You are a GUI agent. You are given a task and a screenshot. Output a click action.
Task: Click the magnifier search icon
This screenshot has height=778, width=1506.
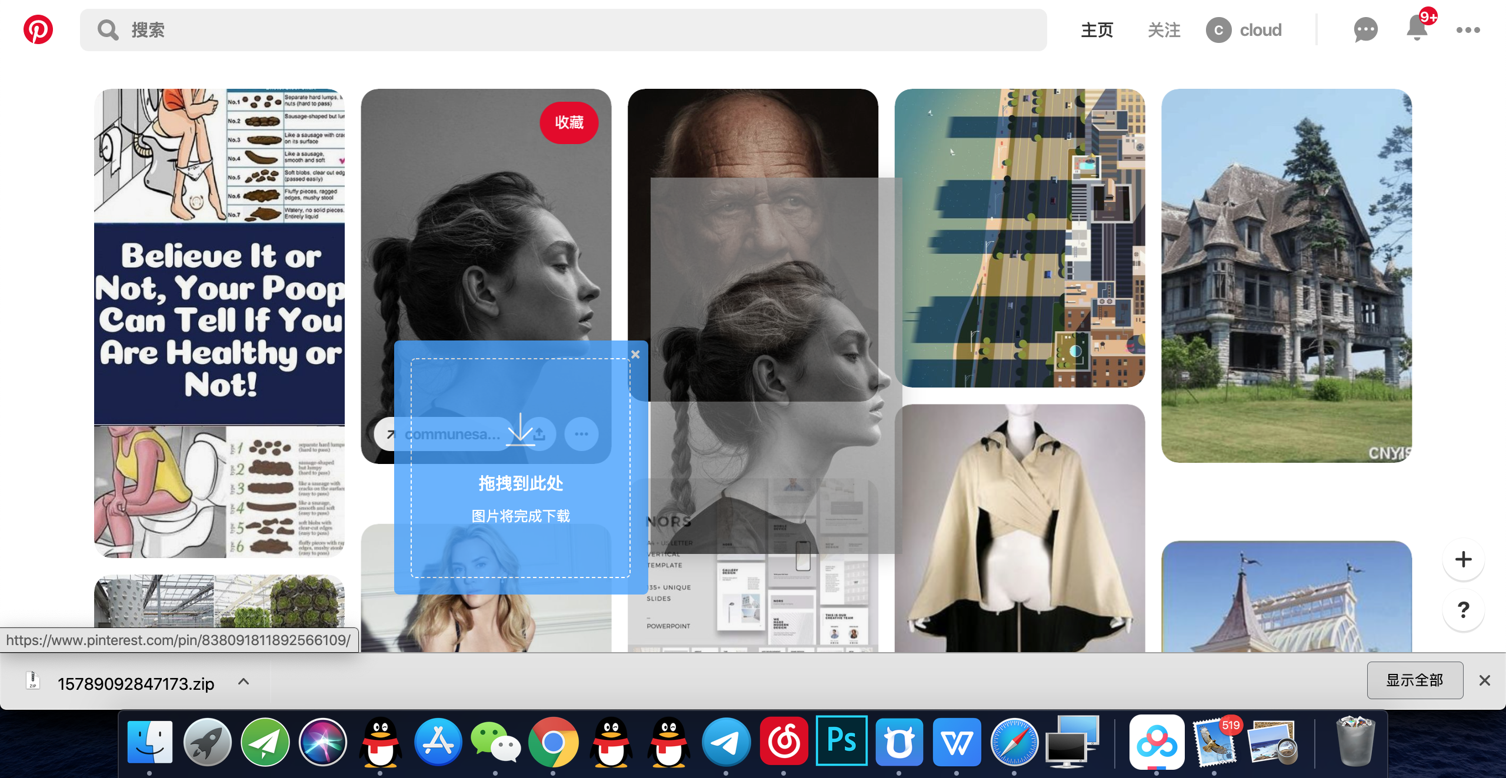(x=108, y=30)
